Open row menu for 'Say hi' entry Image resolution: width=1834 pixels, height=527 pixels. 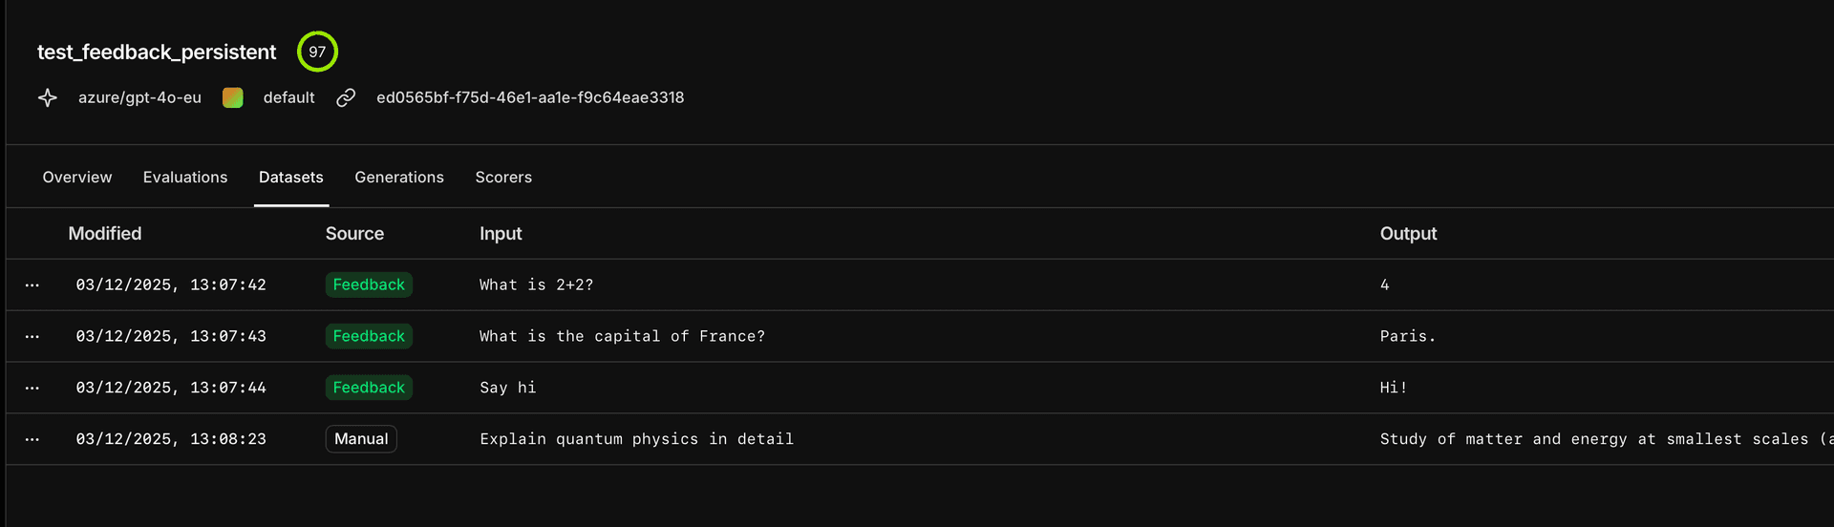pos(32,388)
